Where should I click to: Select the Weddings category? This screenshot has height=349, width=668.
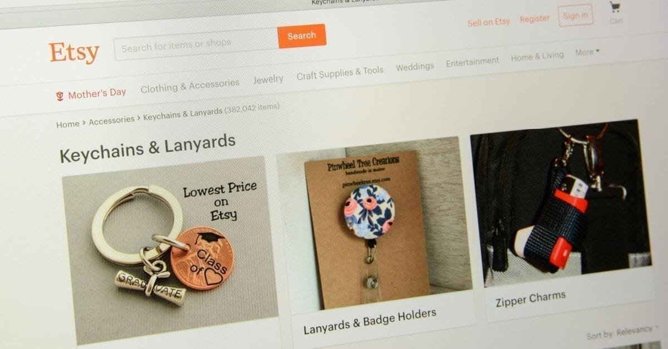coord(415,67)
